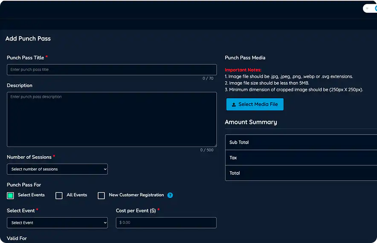Enable the New Customer Registration checkbox
377x243 pixels.
(101, 195)
